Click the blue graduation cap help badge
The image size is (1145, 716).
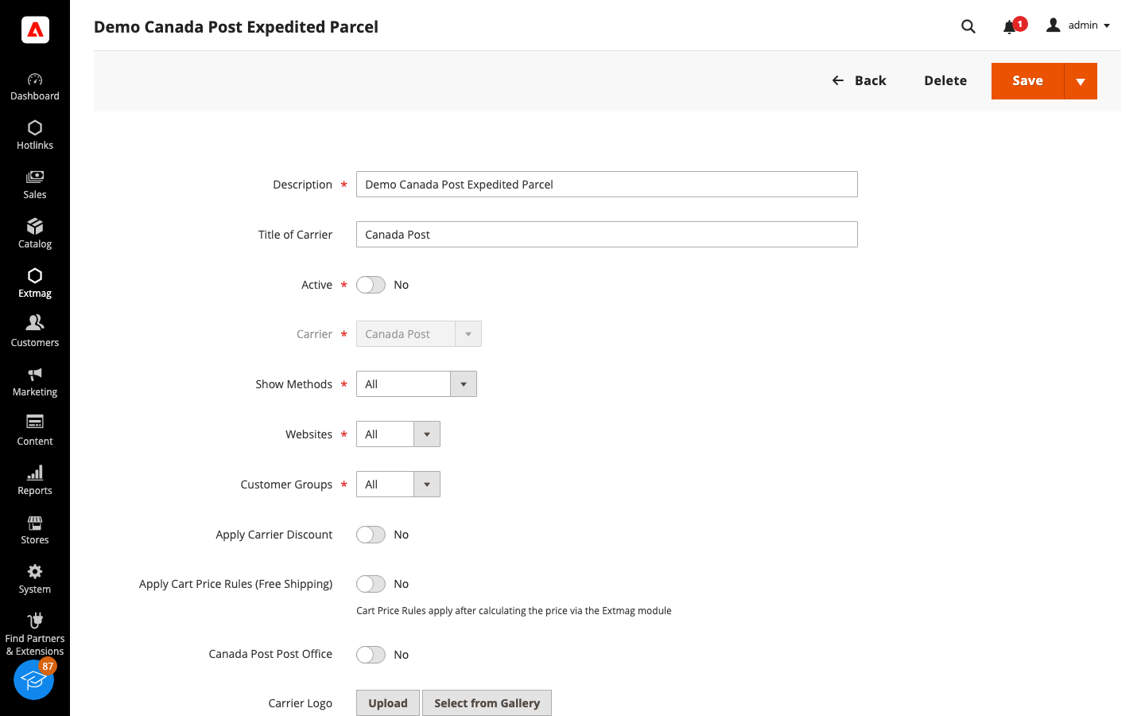coord(33,679)
